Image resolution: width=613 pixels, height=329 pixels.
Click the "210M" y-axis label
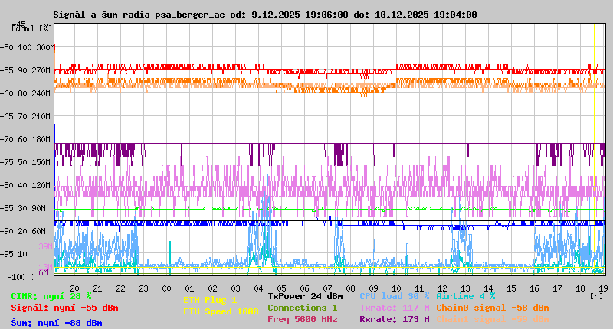[41, 116]
